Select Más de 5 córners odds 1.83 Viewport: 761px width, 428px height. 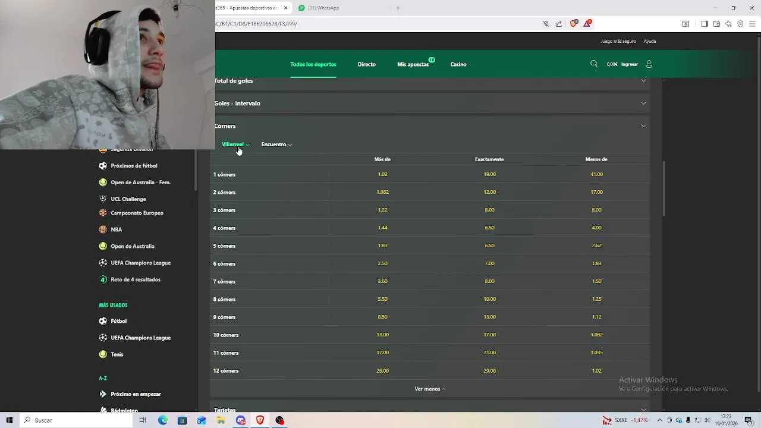click(x=382, y=246)
